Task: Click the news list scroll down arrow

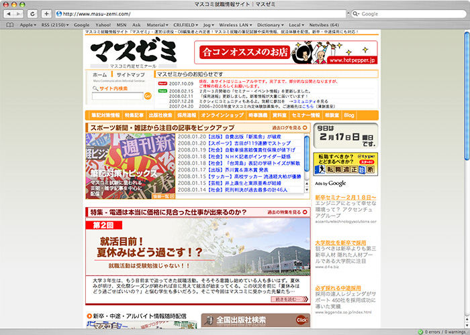Action: tap(307, 190)
